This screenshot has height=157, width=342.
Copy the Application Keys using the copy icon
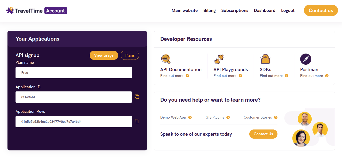click(x=137, y=121)
